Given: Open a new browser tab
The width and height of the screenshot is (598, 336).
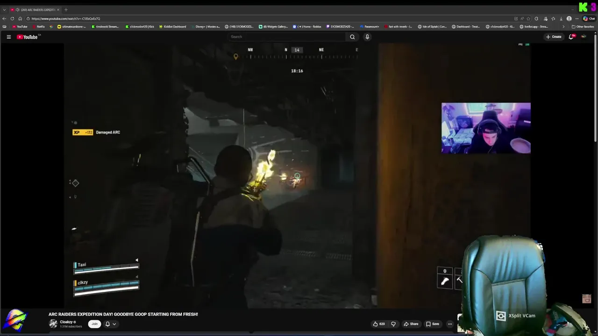Looking at the screenshot, I should [66, 10].
